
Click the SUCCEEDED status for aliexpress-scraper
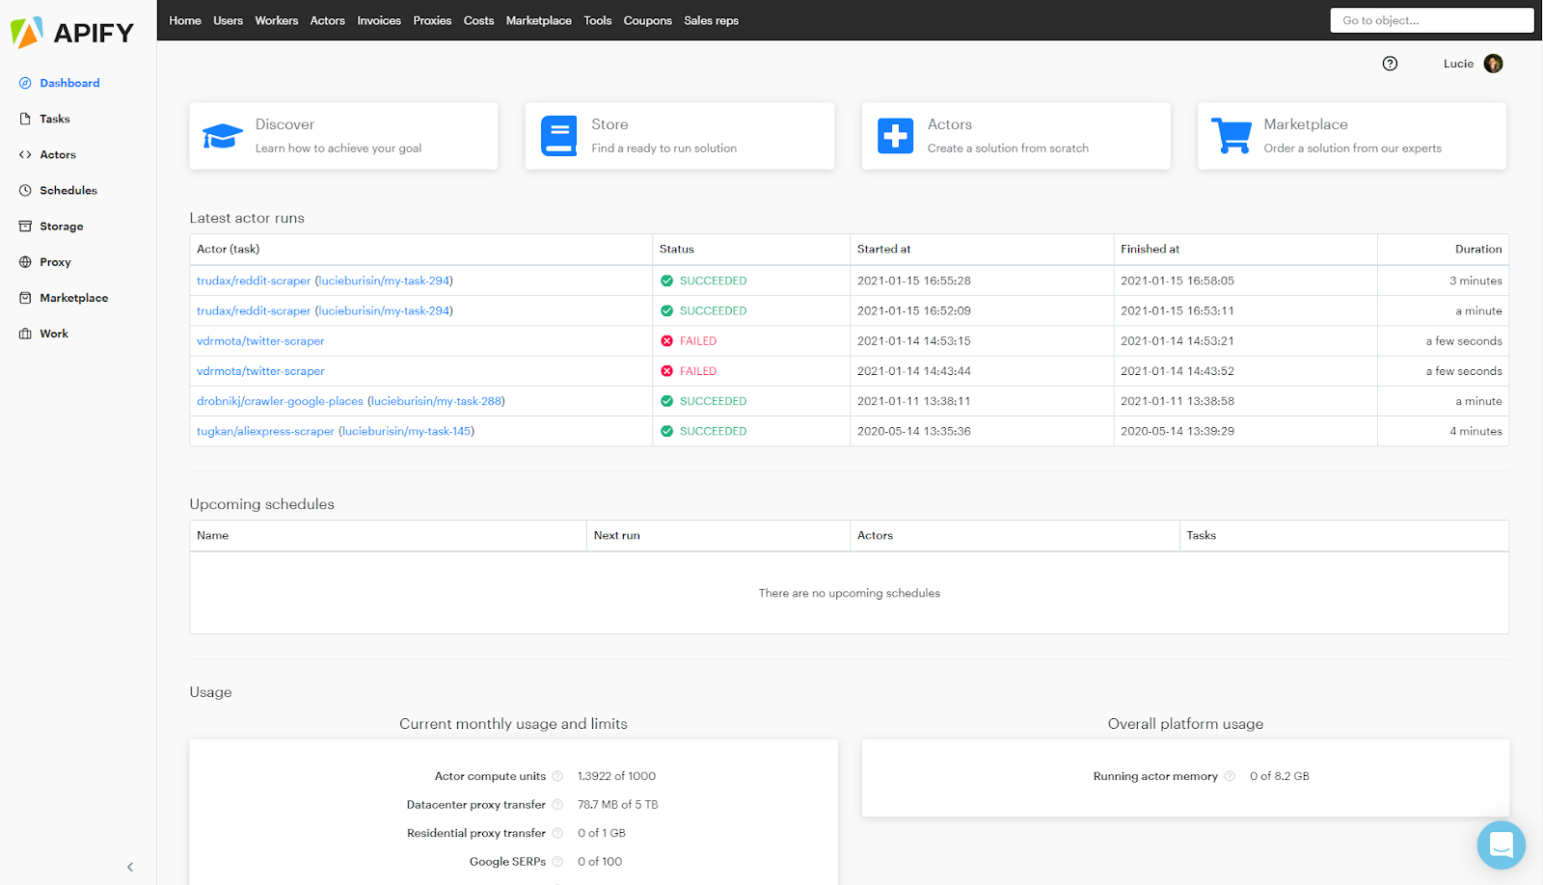704,431
